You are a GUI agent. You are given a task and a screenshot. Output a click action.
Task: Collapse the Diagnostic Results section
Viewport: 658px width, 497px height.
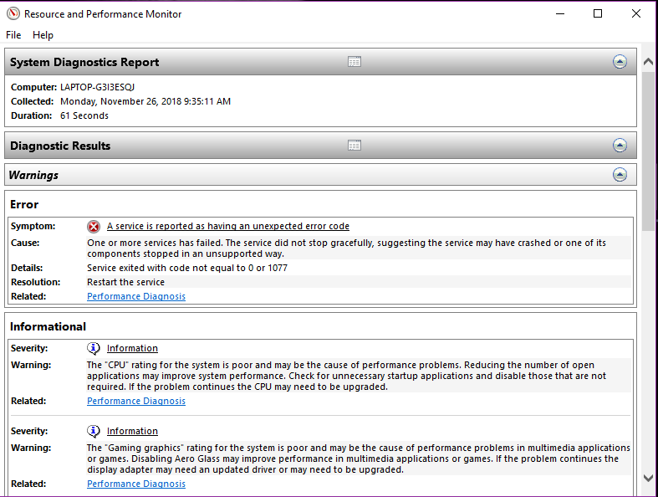620,146
